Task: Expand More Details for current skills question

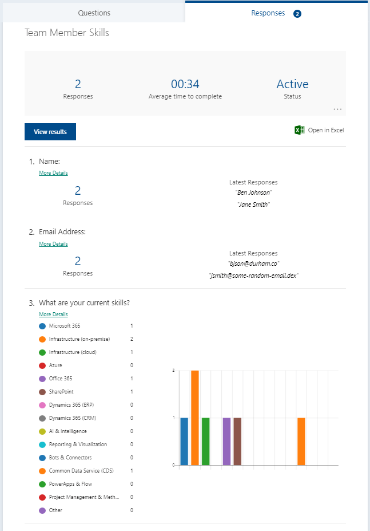Action: click(x=53, y=314)
